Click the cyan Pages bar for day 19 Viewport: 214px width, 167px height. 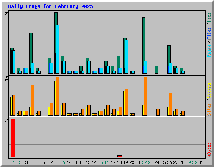(x=127, y=57)
